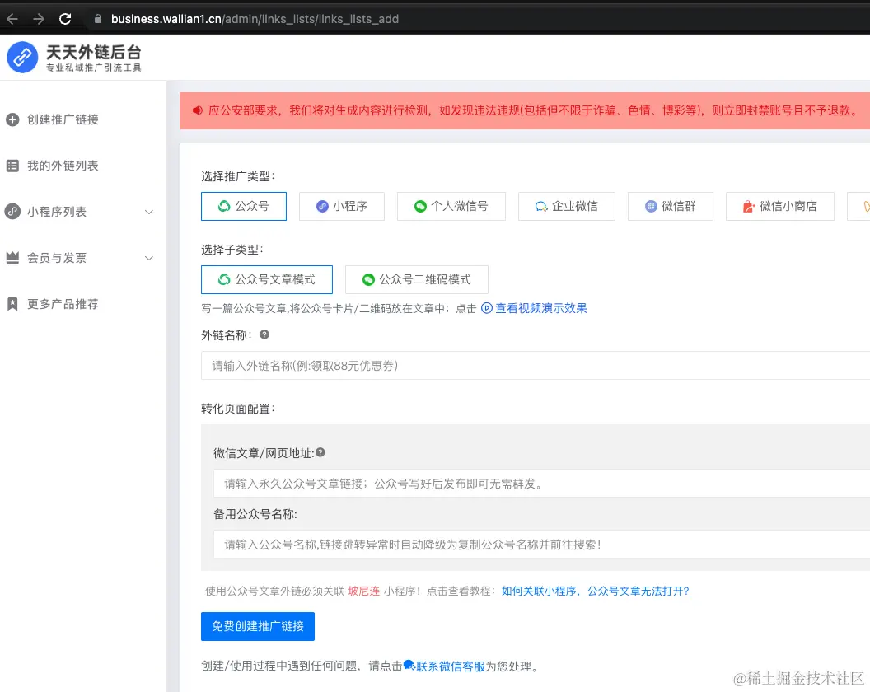Click the browser forward arrow
Screen dimensions: 870x692
(x=38, y=19)
